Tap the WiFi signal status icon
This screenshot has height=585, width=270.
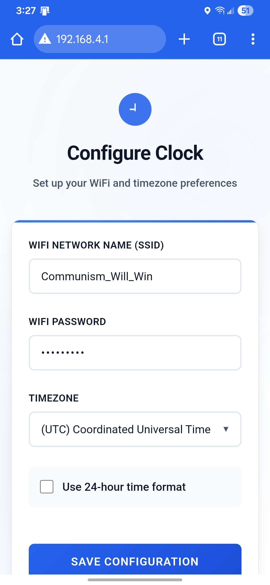click(x=220, y=11)
